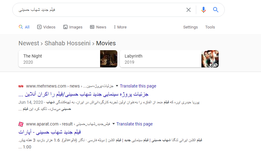
Task: Click the Newest breadcrumb link
Action: [x=29, y=43]
